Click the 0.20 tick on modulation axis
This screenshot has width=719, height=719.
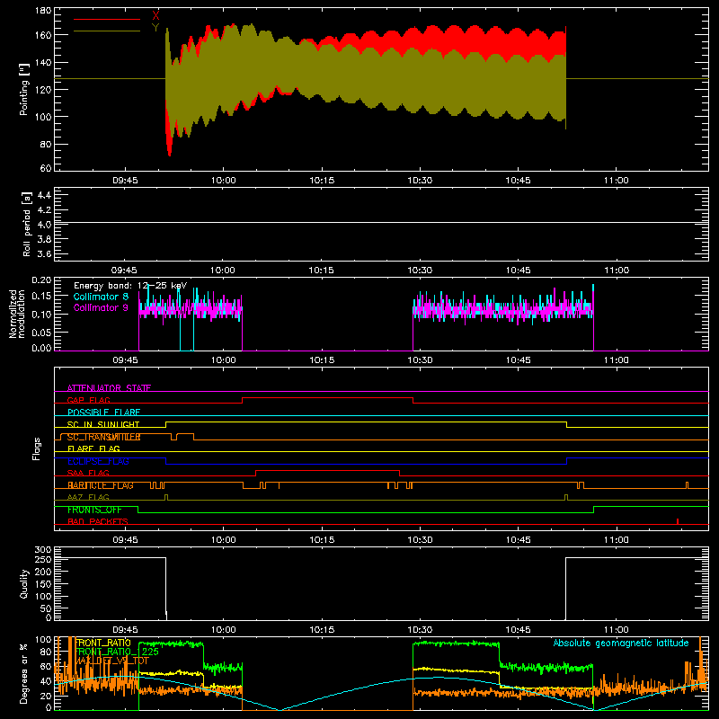(x=41, y=280)
